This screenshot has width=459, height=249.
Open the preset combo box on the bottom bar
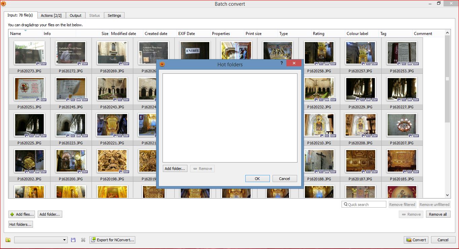(x=41, y=240)
